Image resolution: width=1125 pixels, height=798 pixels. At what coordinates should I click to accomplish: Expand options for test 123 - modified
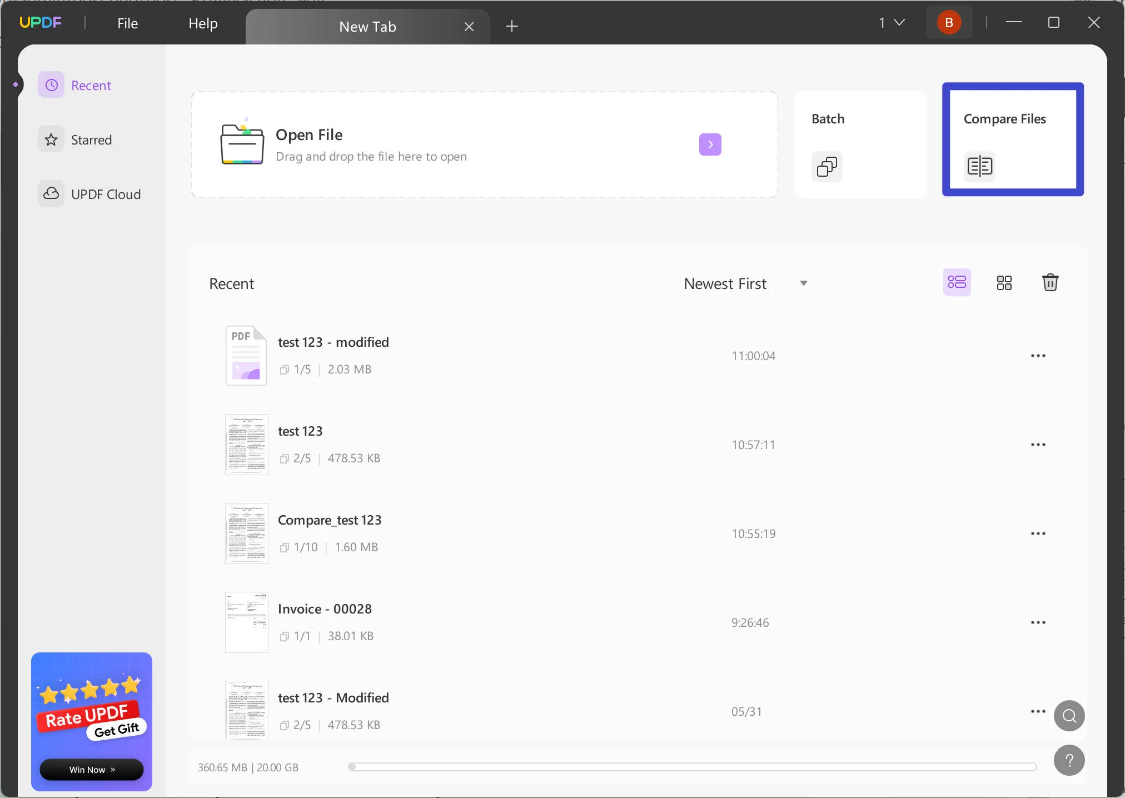[x=1038, y=355]
